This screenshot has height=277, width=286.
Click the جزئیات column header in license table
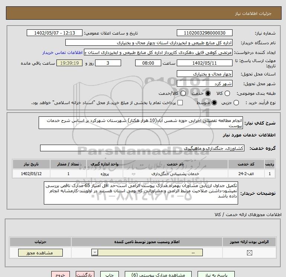coord(40,242)
